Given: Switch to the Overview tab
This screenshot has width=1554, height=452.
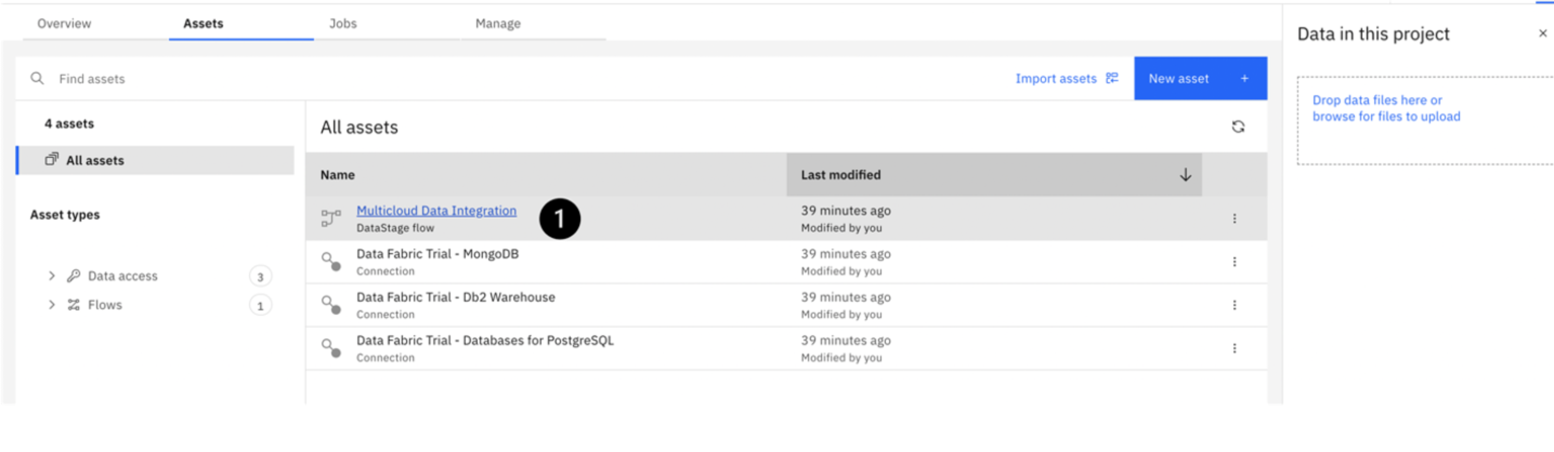Looking at the screenshot, I should (64, 23).
